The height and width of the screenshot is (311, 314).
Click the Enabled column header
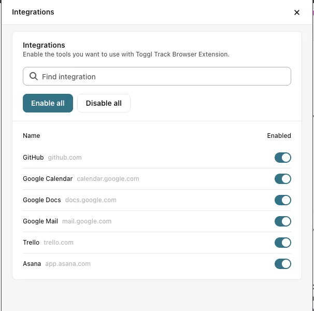(x=279, y=136)
